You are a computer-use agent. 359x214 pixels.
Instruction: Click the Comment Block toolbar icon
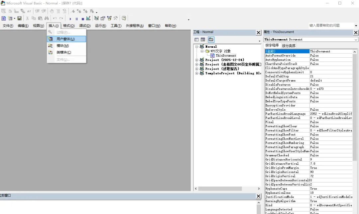point(58,11)
